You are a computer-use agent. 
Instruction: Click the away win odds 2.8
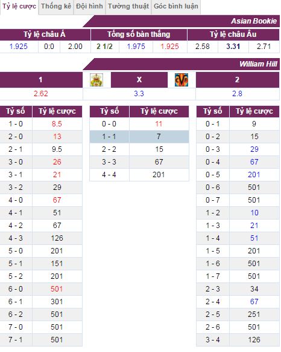(237, 94)
